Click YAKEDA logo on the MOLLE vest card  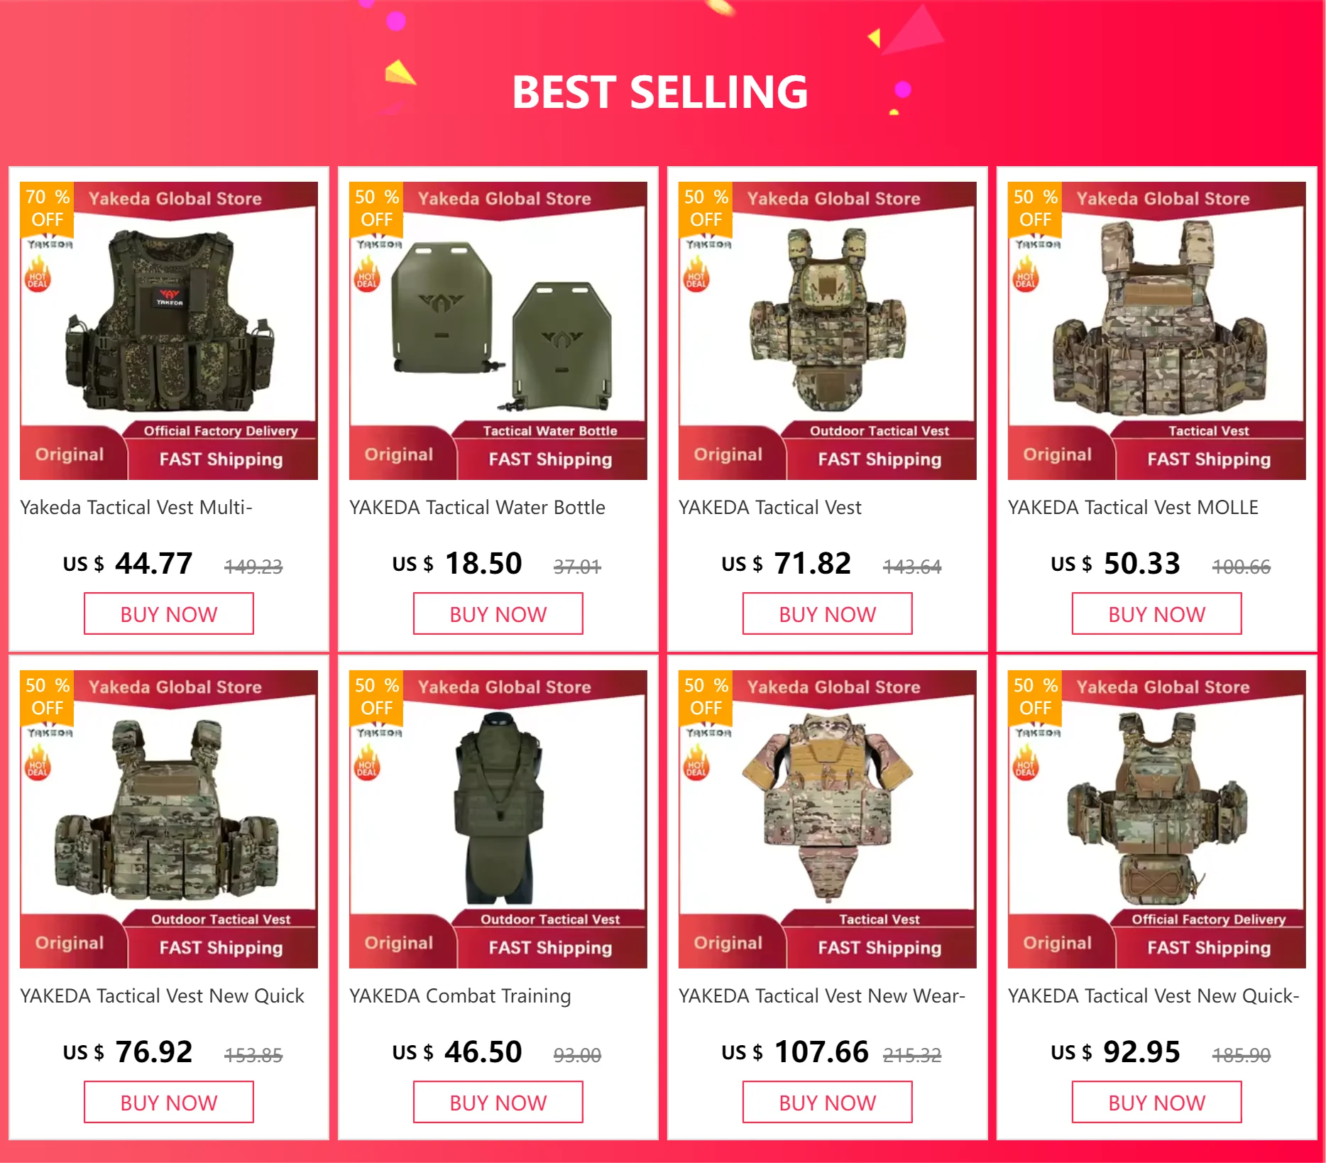(1037, 244)
